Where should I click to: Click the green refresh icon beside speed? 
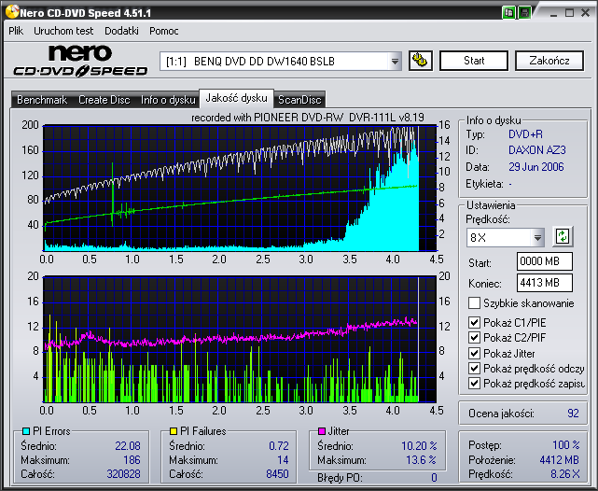(x=563, y=236)
